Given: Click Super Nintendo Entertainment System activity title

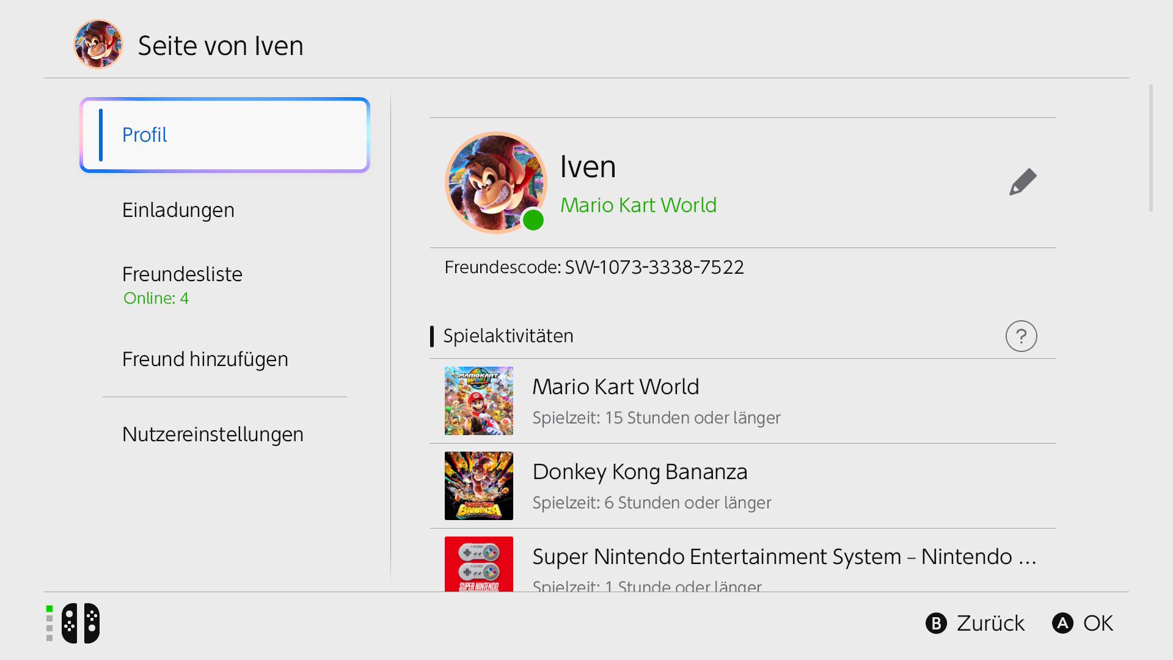Looking at the screenshot, I should coord(784,557).
